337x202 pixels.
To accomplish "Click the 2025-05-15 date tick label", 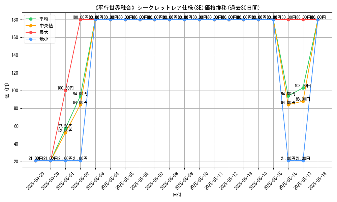I will 273,181.
